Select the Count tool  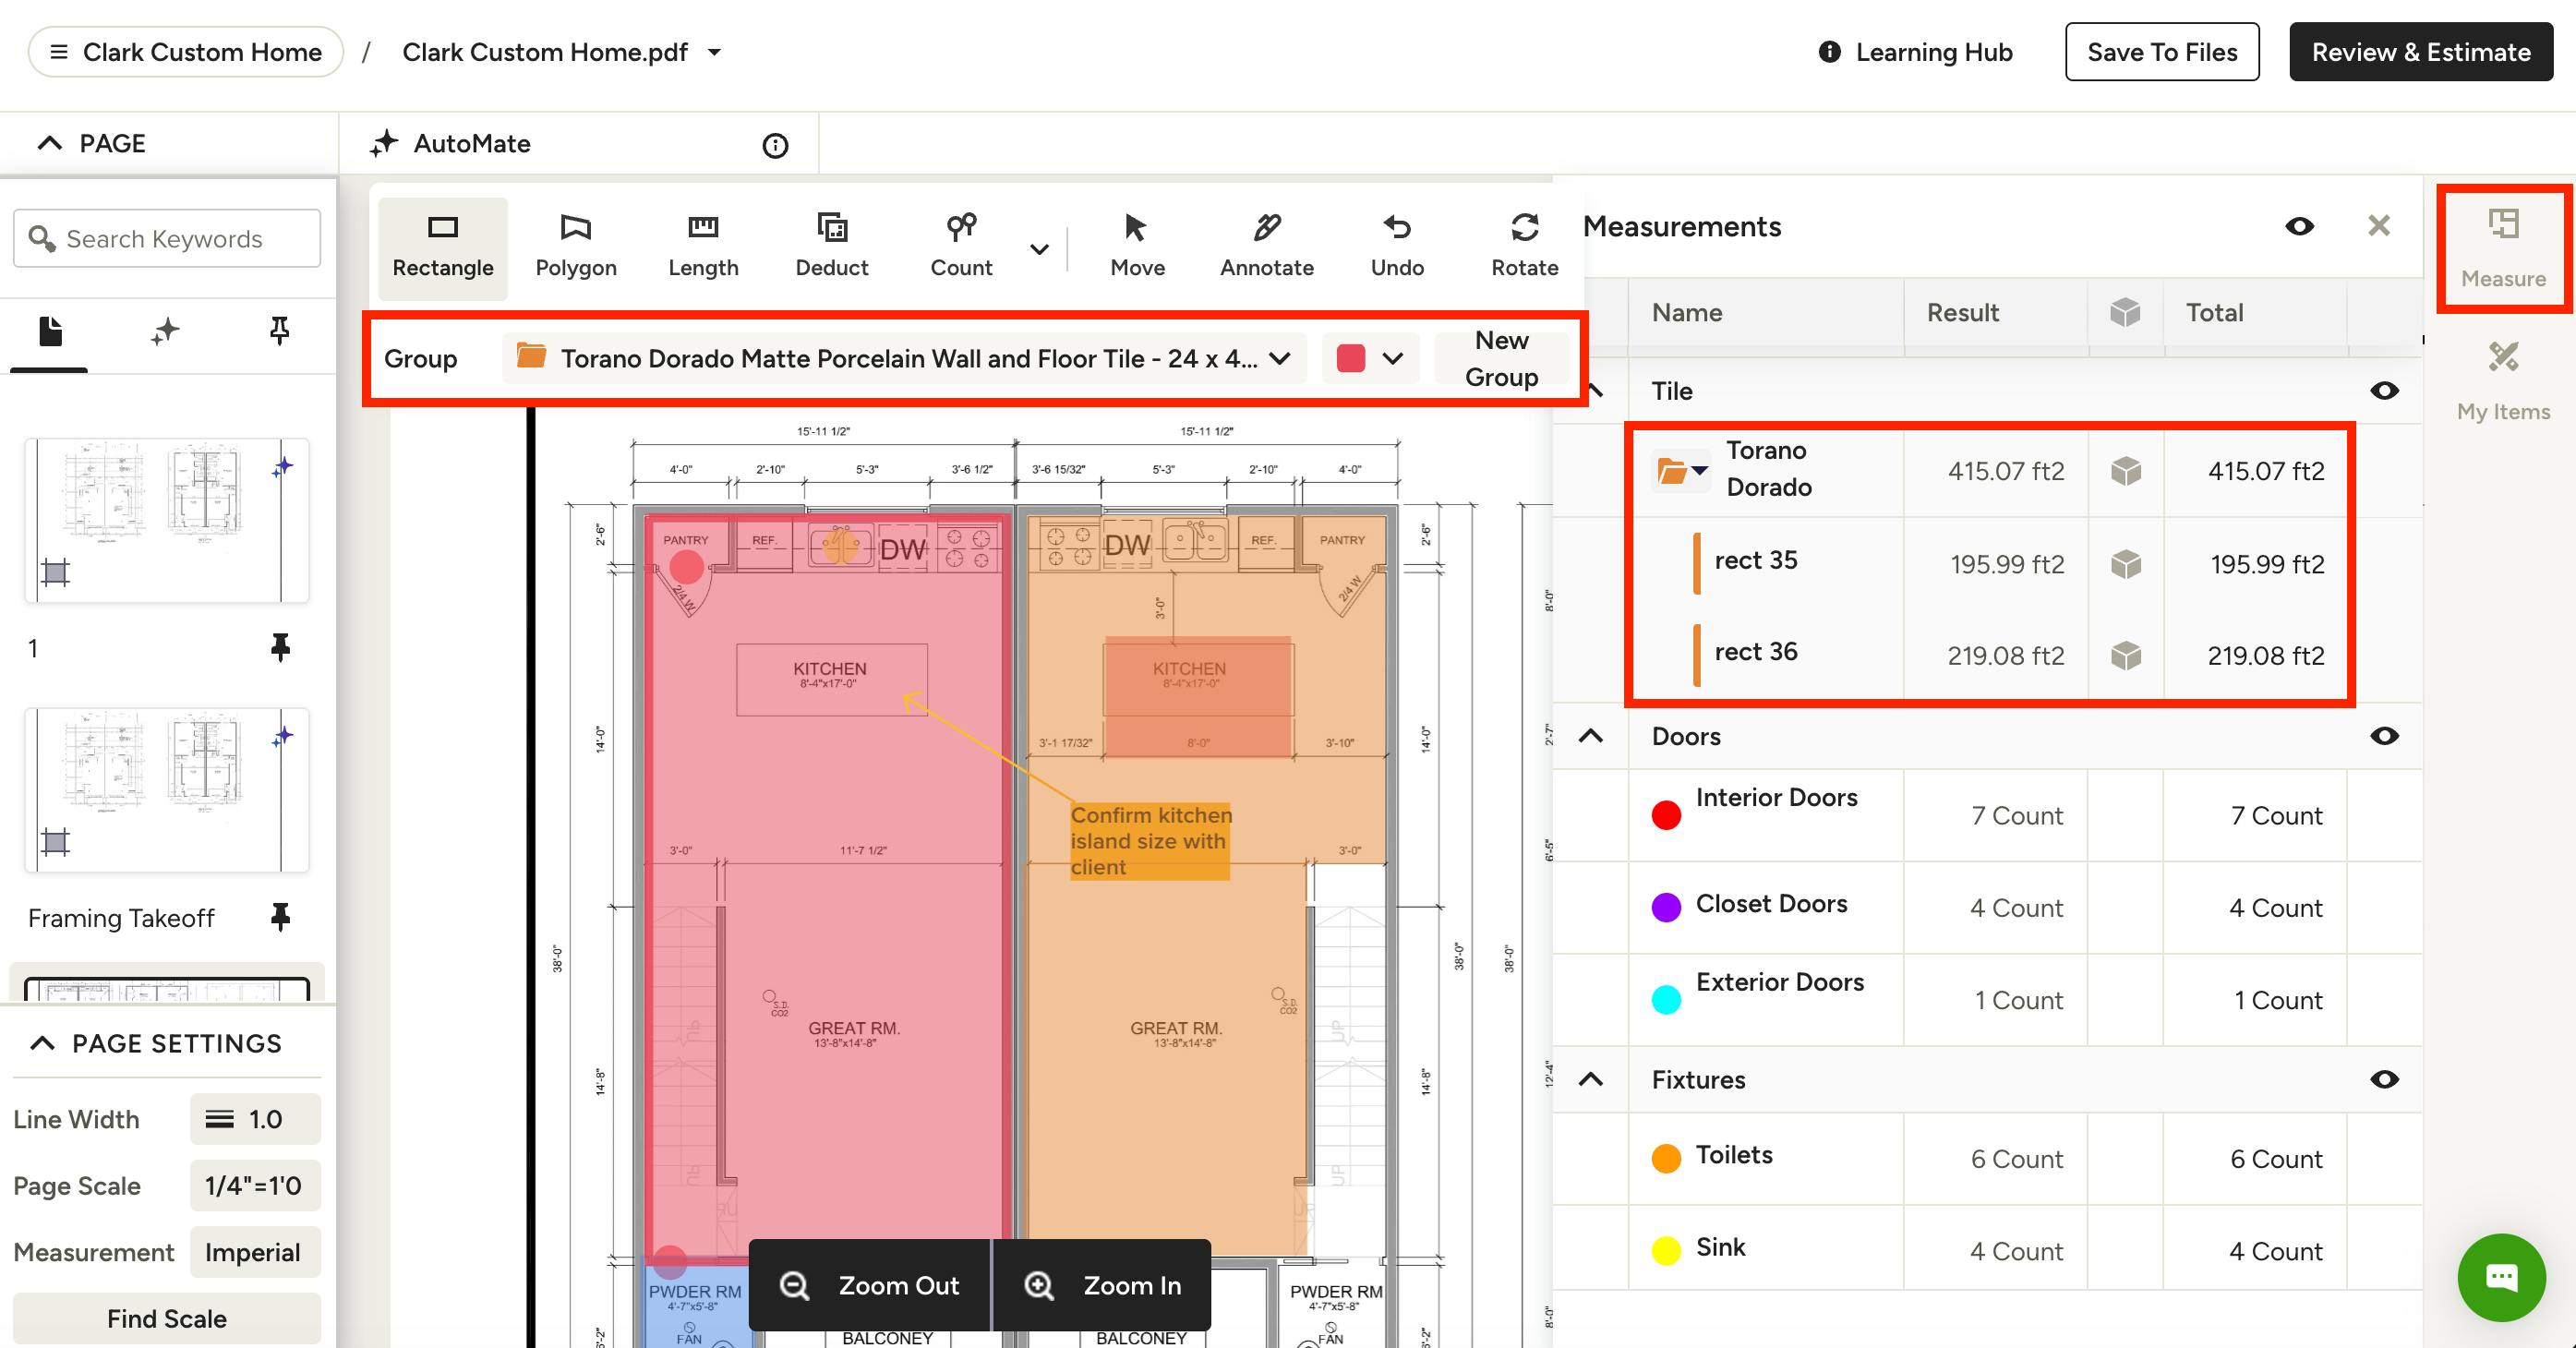pyautogui.click(x=961, y=247)
